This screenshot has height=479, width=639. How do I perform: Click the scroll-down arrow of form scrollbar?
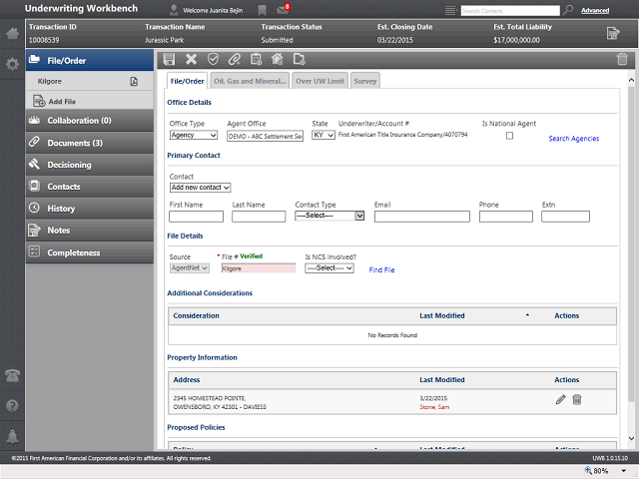pos(631,438)
